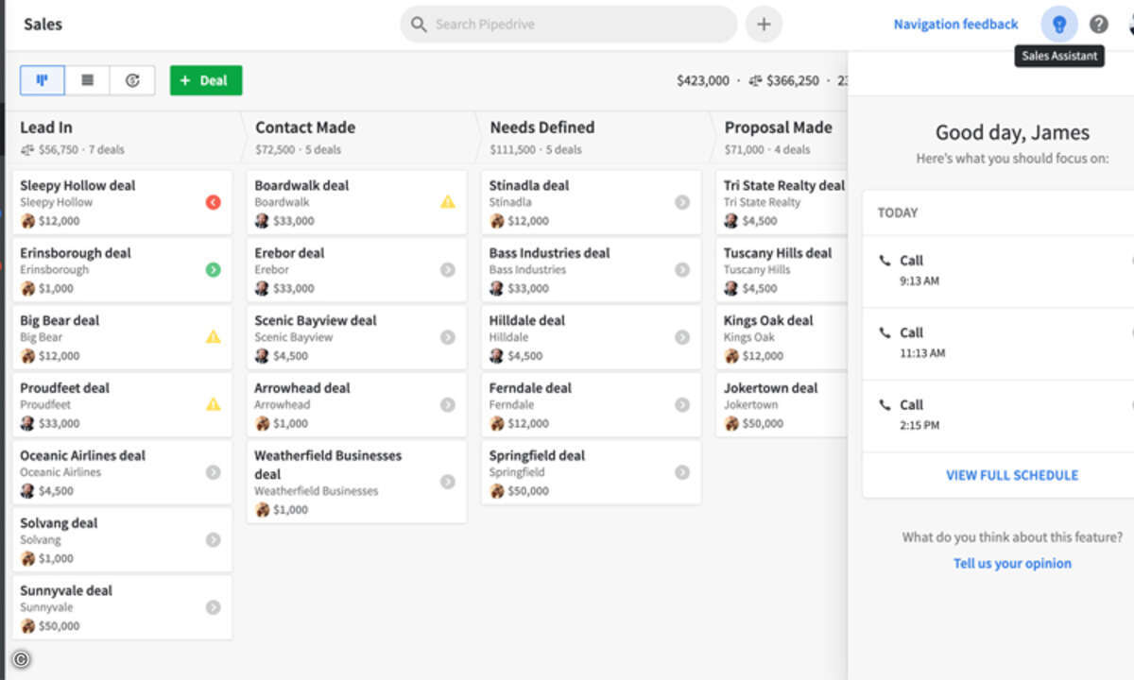Click the green add Deal button
This screenshot has width=1134, height=680.
coord(206,80)
